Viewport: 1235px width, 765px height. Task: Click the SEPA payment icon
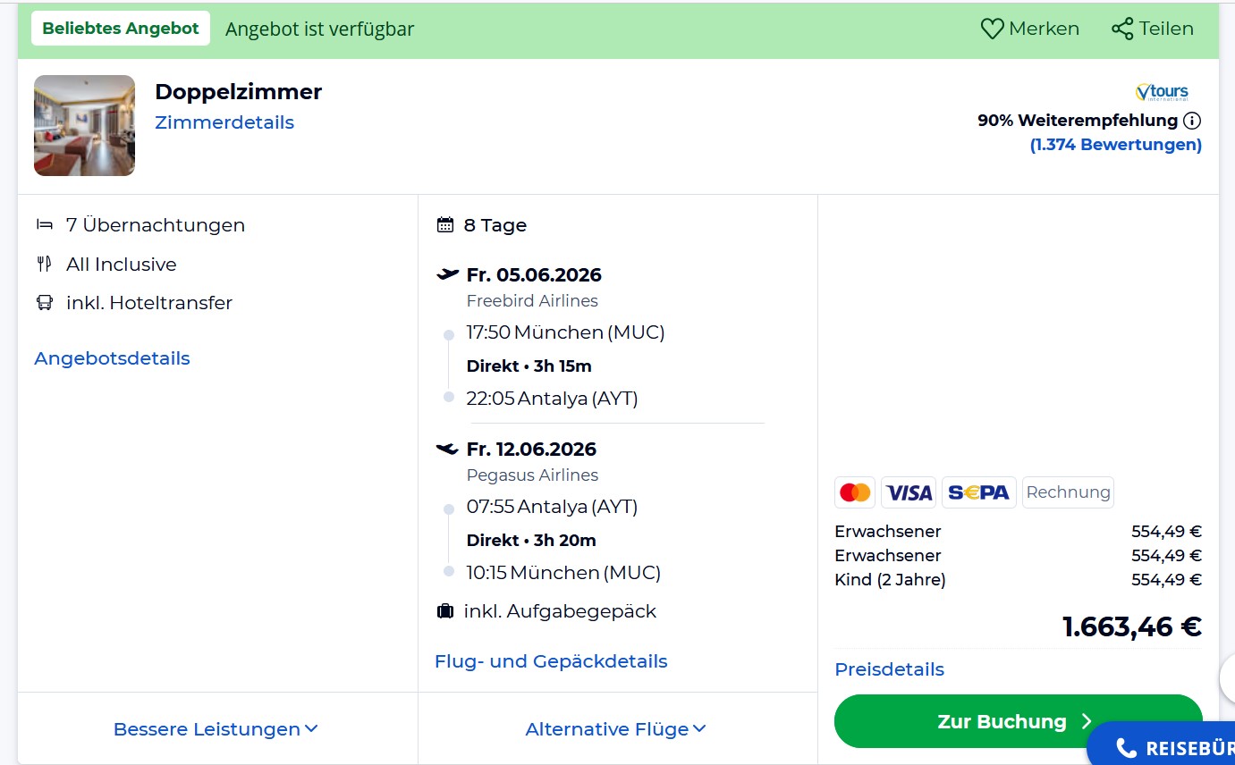coord(978,492)
